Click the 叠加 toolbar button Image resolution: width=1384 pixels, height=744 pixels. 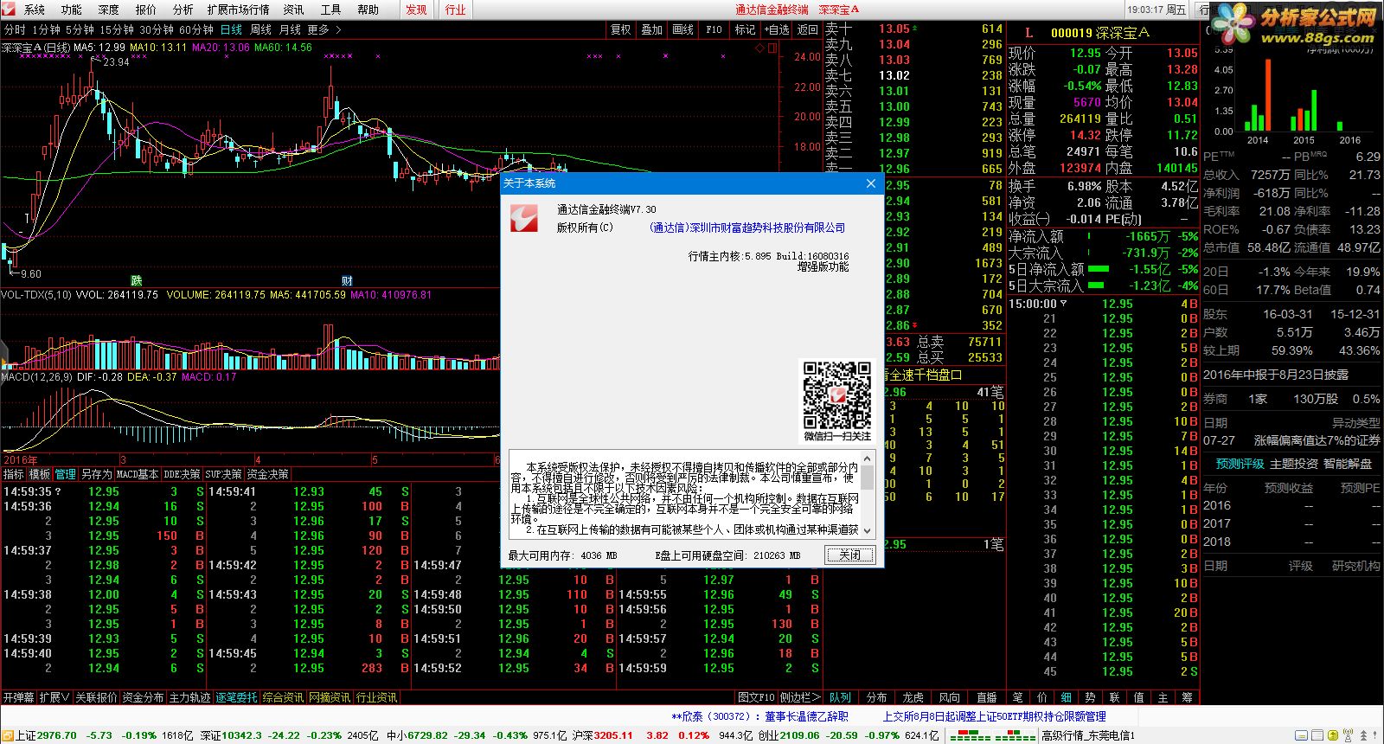tap(651, 29)
